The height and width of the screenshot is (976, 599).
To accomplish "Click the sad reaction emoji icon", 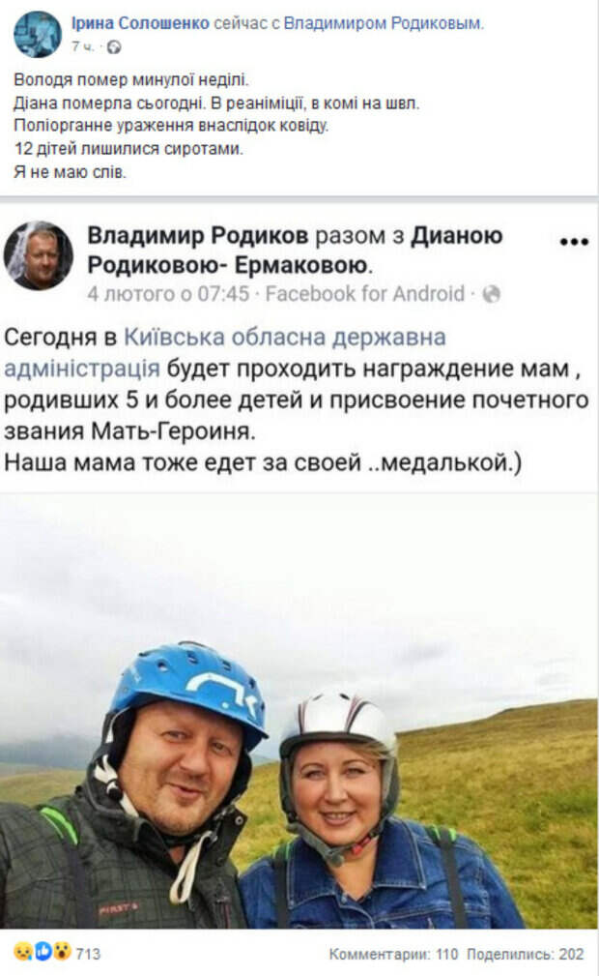I will tap(23, 953).
